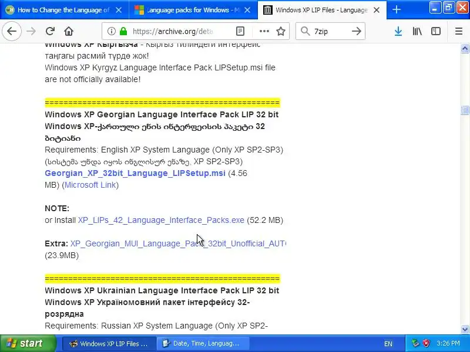Screen dimensions: 470x352
Task: Click 'Requirements: Russian XP System Language' line
Action: pos(156,326)
